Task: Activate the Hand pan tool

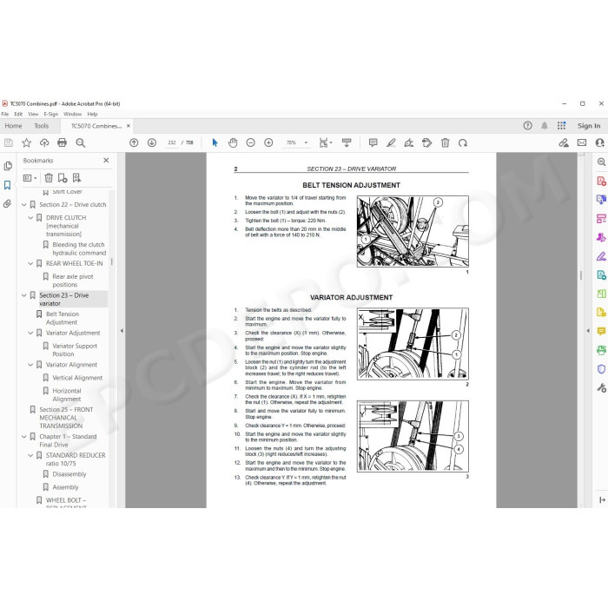Action: pyautogui.click(x=233, y=142)
